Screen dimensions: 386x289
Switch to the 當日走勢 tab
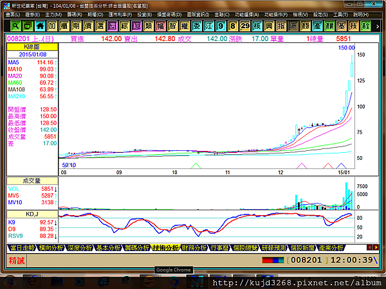point(22,248)
